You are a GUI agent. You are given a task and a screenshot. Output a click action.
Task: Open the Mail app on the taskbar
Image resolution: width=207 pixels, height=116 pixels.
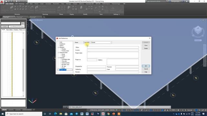(x=71, y=114)
